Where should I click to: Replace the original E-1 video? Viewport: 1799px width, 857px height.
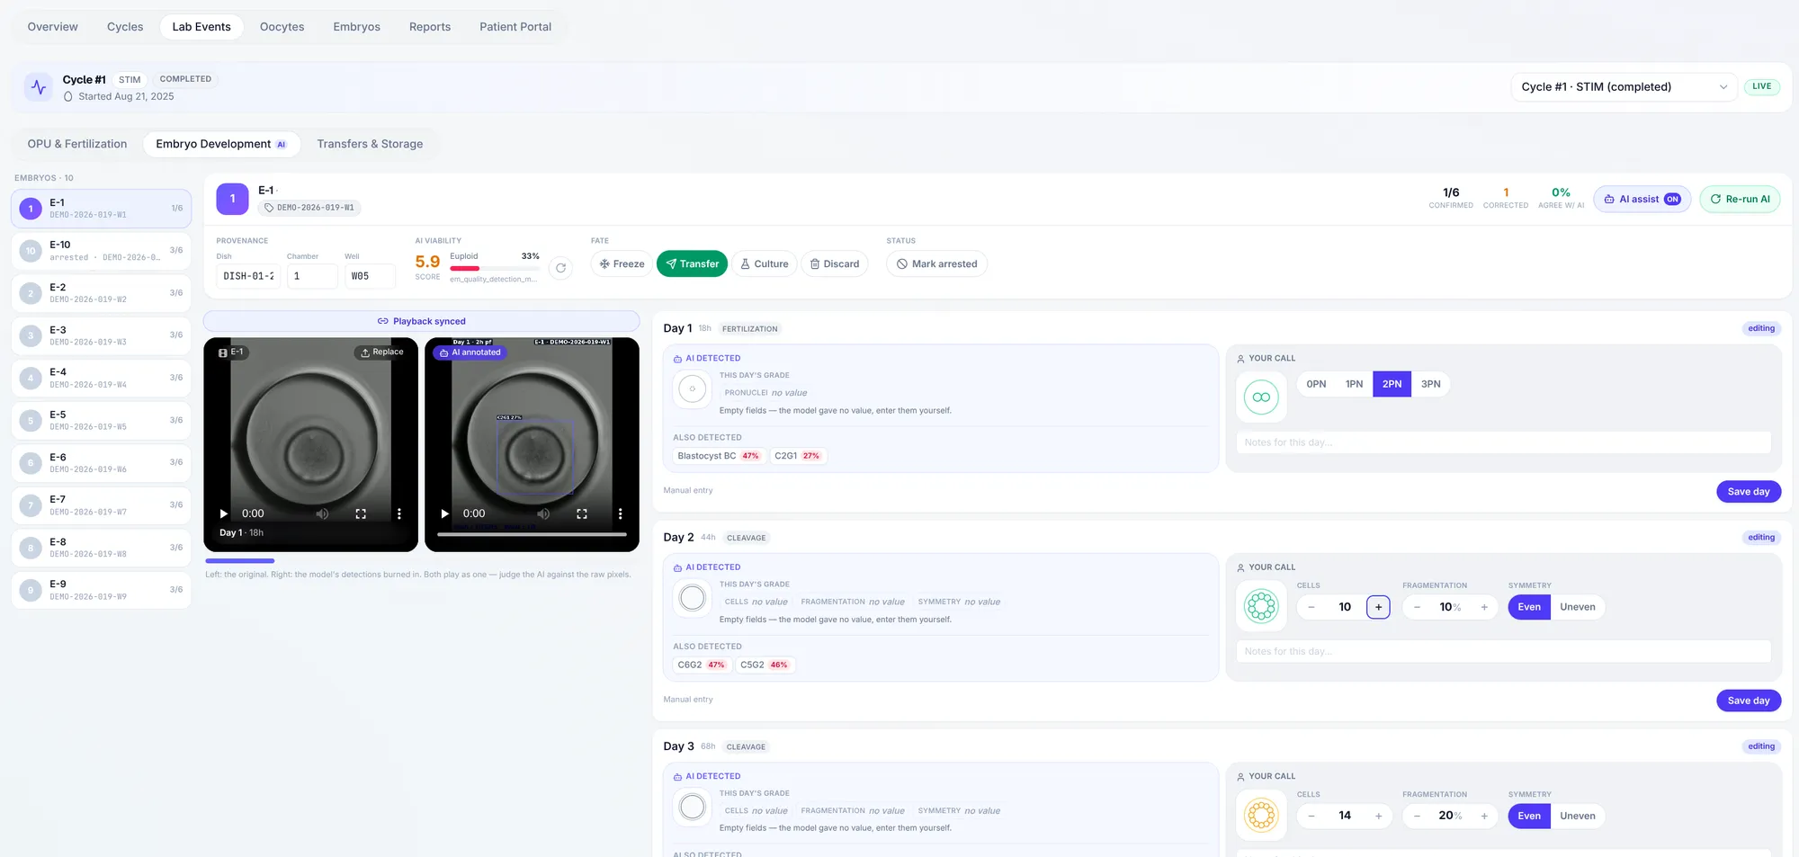(x=382, y=353)
